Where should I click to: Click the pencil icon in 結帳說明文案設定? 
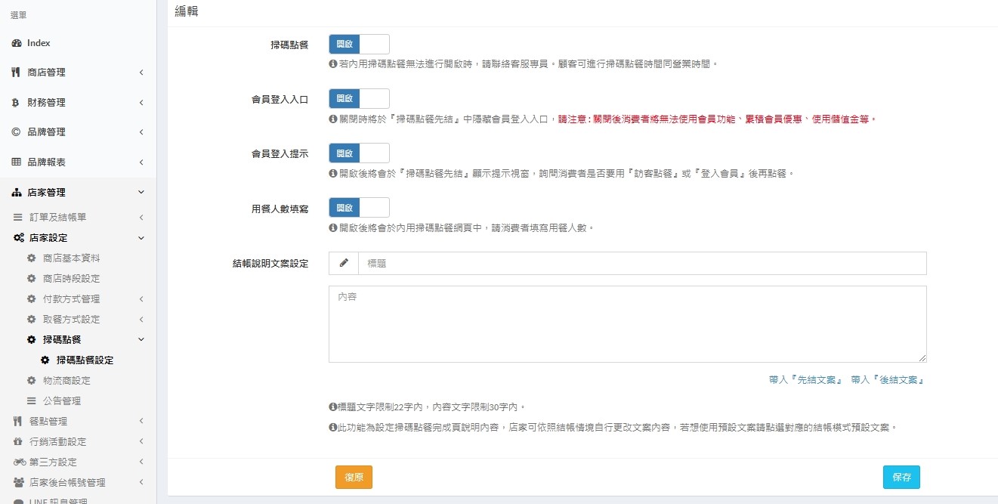point(344,263)
